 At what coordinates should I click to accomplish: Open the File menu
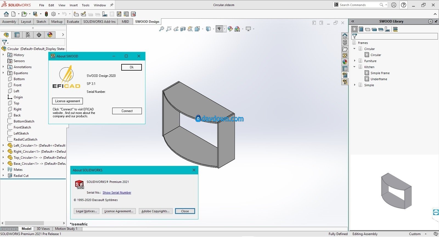click(x=42, y=5)
